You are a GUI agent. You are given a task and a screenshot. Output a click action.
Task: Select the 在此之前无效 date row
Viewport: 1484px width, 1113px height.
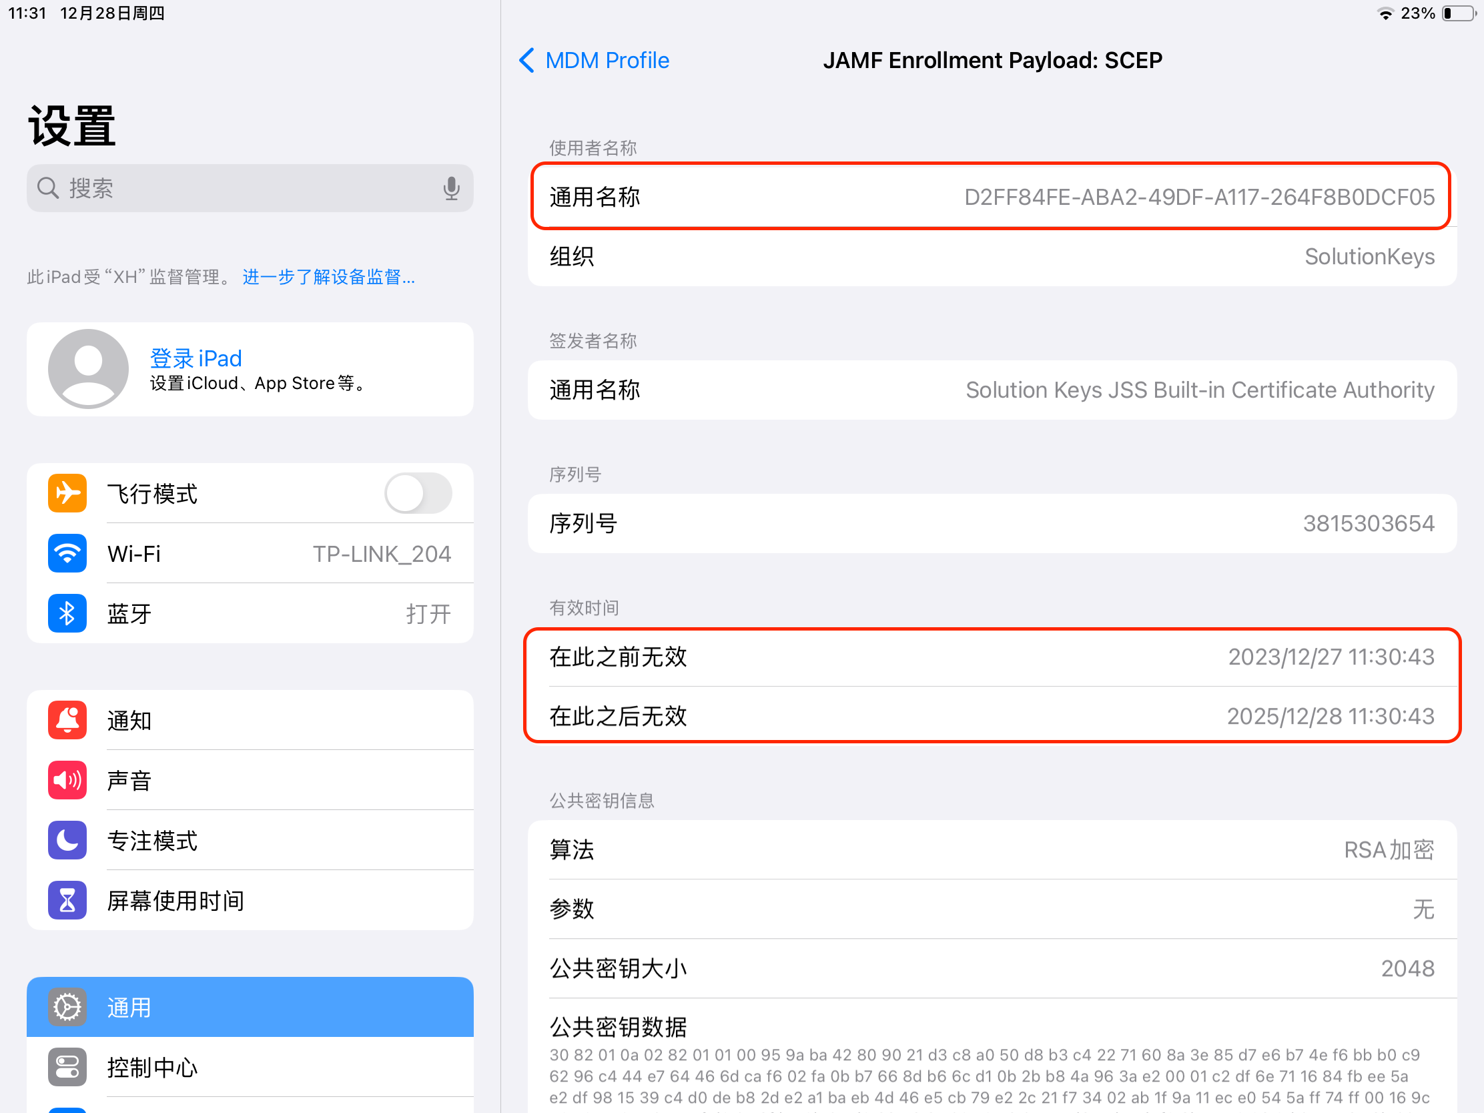click(x=992, y=657)
